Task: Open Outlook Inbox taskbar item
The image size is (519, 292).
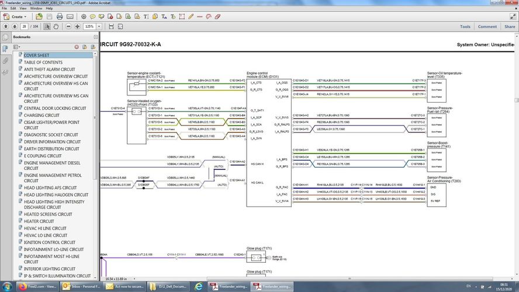Action: coord(81,286)
